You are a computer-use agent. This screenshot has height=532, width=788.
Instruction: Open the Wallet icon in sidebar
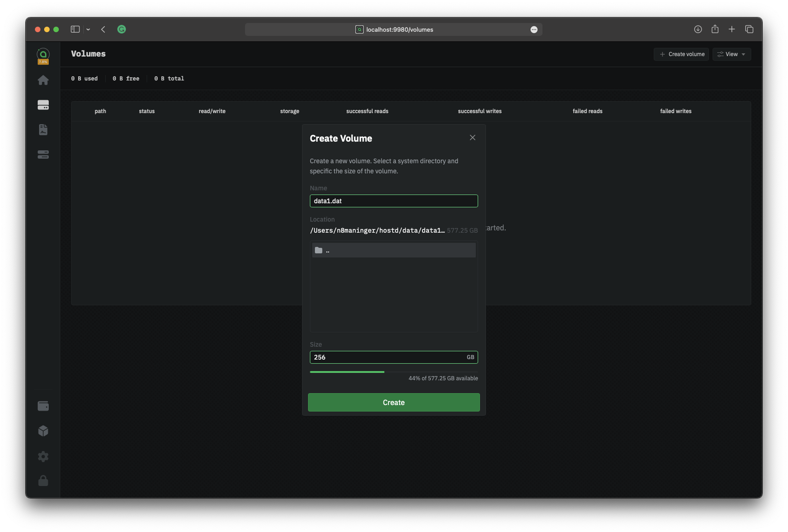[43, 406]
